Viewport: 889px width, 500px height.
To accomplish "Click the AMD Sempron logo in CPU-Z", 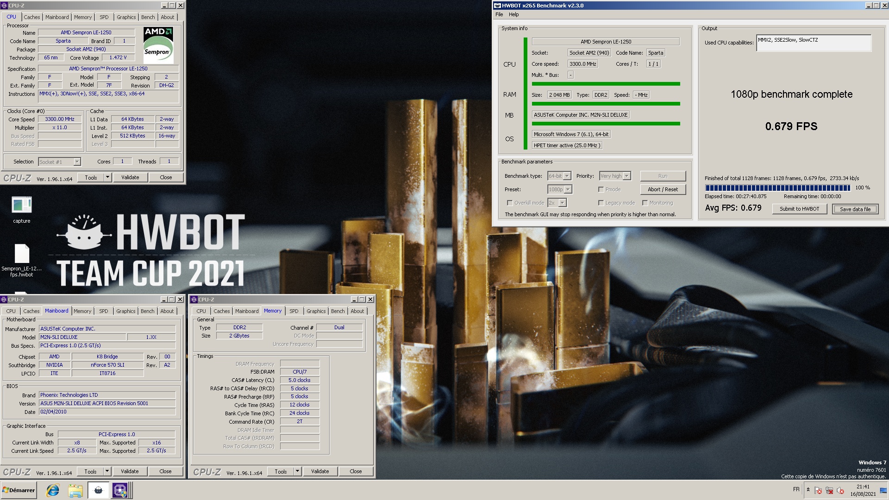I will click(x=158, y=45).
